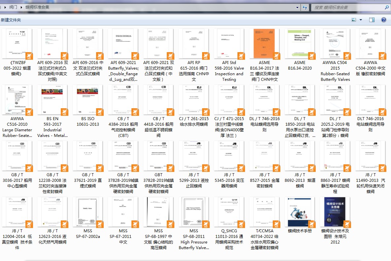
Task: Click the refresh icon beside the address bar
Action: pyautogui.click(x=305, y=8)
